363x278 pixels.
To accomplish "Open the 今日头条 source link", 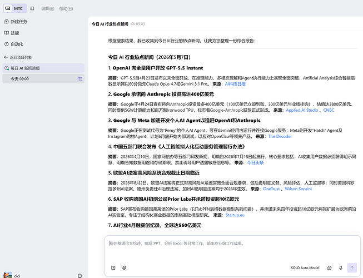I will [x=255, y=162].
